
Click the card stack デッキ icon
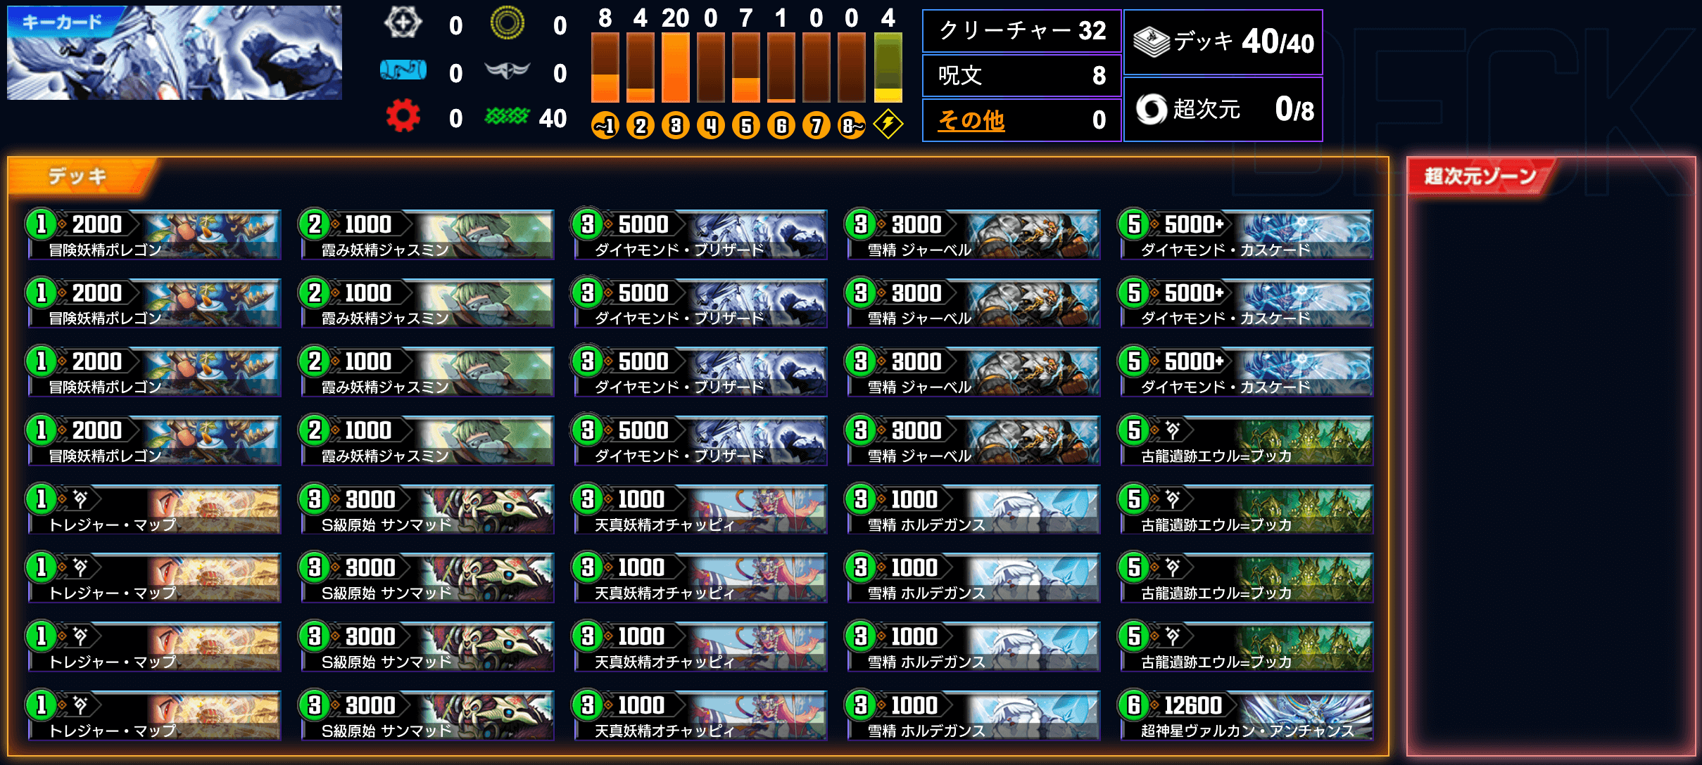[1152, 41]
